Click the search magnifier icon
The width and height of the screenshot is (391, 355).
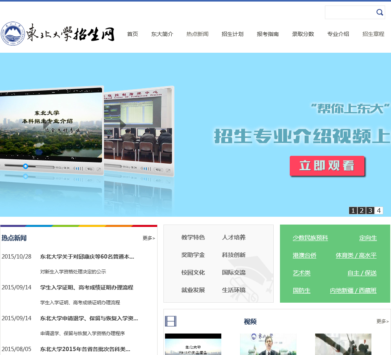[x=380, y=12]
